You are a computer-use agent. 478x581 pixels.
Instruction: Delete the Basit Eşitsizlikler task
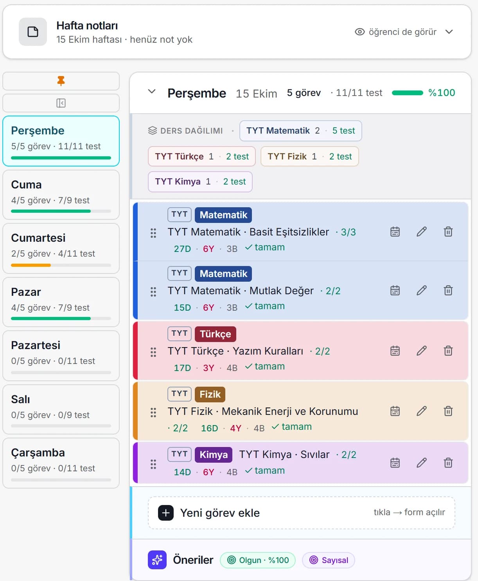(x=448, y=232)
